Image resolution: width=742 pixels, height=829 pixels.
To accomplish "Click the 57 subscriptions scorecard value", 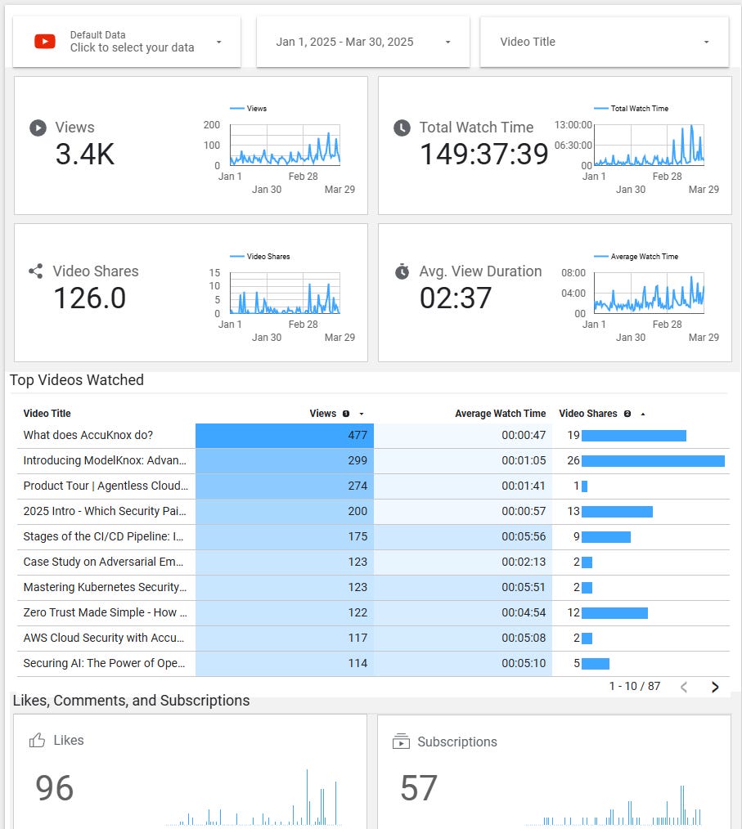I will pyautogui.click(x=419, y=788).
